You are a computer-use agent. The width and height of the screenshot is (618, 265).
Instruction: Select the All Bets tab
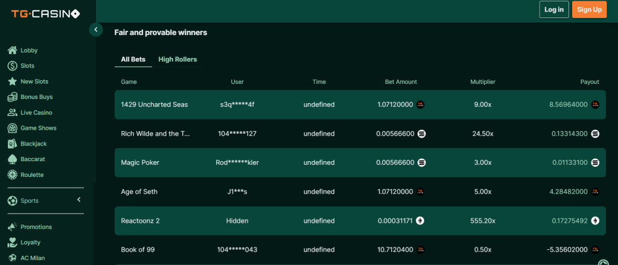click(133, 59)
